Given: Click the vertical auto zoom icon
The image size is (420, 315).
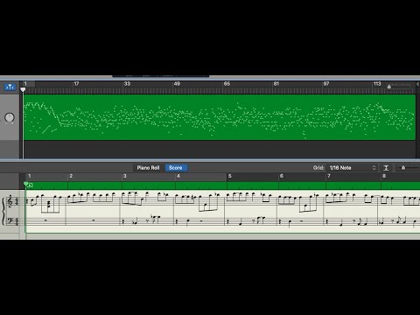Looking at the screenshot, I should click(386, 168).
